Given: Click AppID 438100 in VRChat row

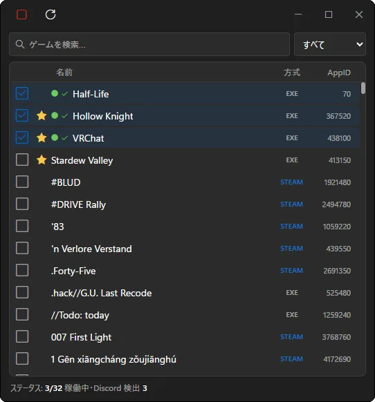Looking at the screenshot, I should tap(339, 138).
